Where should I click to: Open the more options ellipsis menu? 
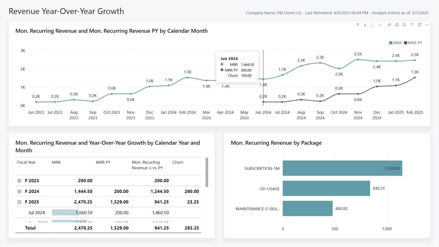pyautogui.click(x=427, y=25)
